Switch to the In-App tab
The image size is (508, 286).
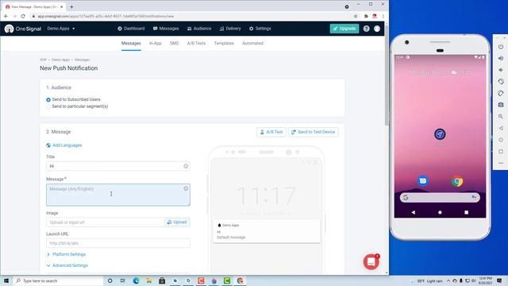[156, 43]
